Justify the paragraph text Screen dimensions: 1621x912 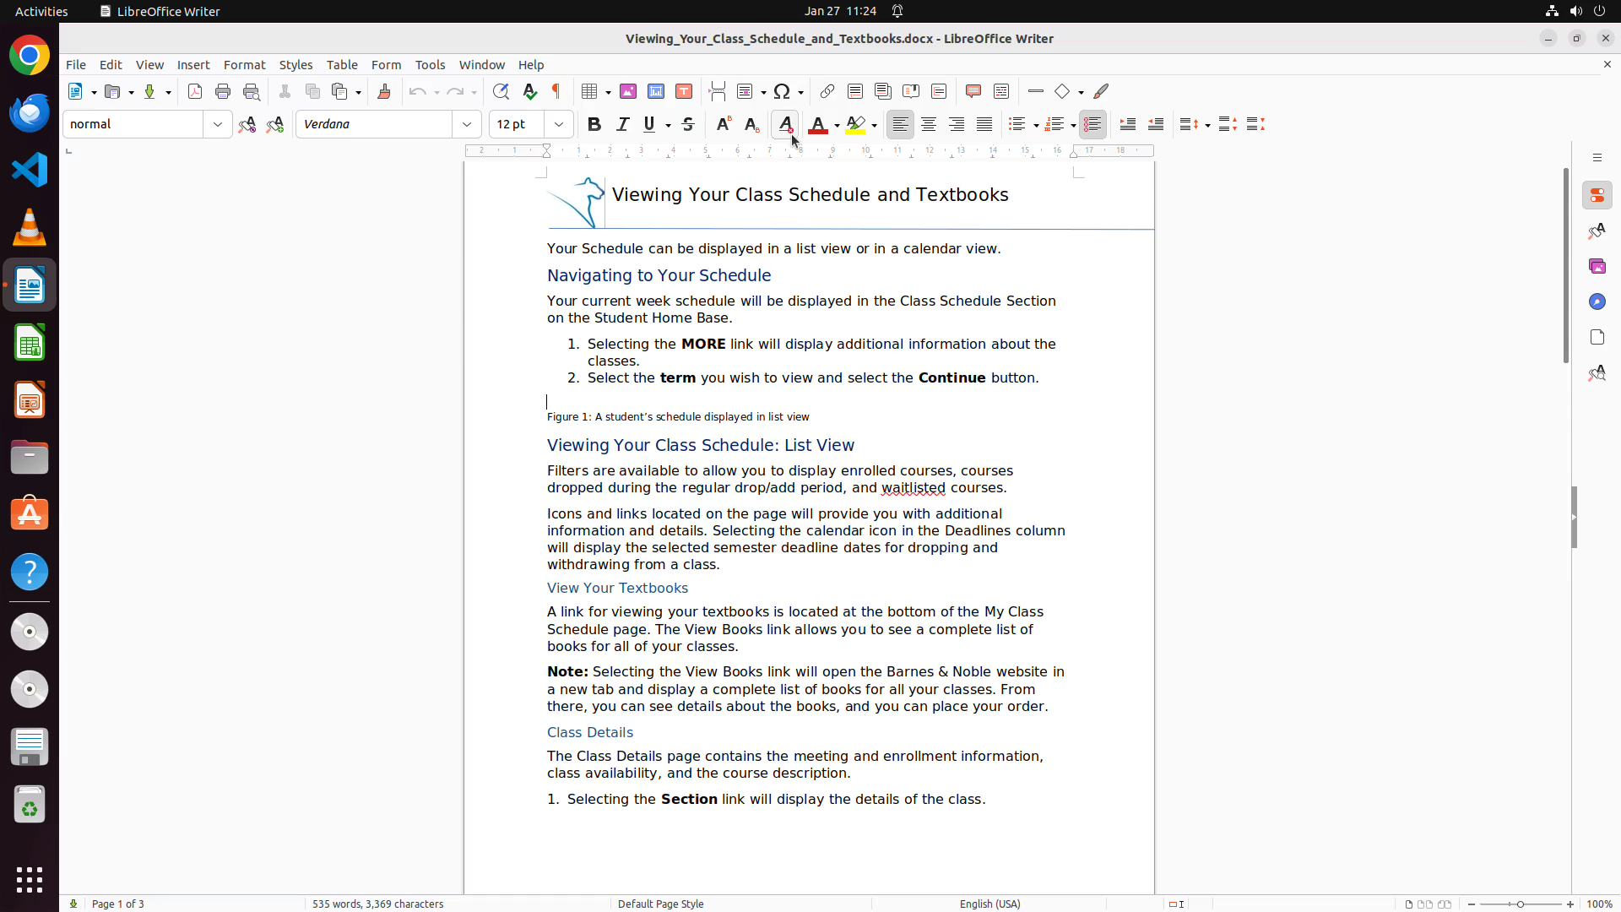click(x=984, y=124)
